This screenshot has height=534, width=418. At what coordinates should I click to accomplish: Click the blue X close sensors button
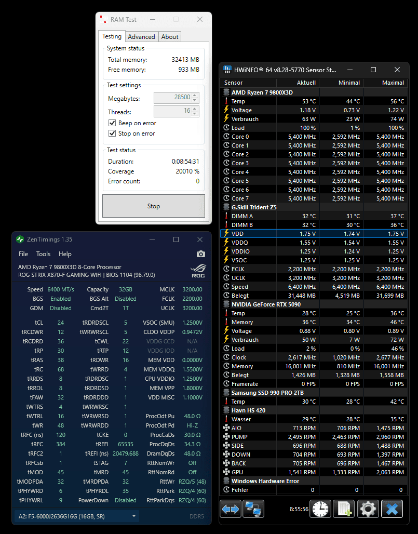pyautogui.click(x=392, y=509)
